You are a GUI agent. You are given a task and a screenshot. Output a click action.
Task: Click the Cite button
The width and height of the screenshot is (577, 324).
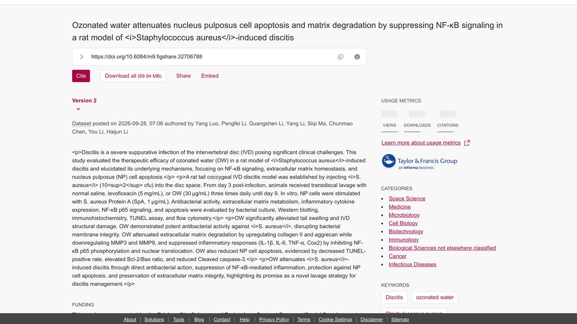[x=81, y=76]
